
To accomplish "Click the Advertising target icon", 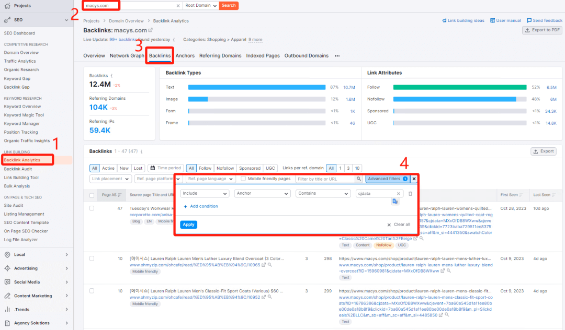I will tap(7, 268).
